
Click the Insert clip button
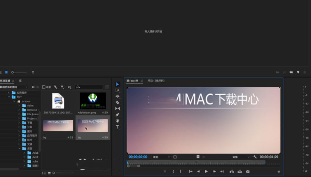click(232, 172)
